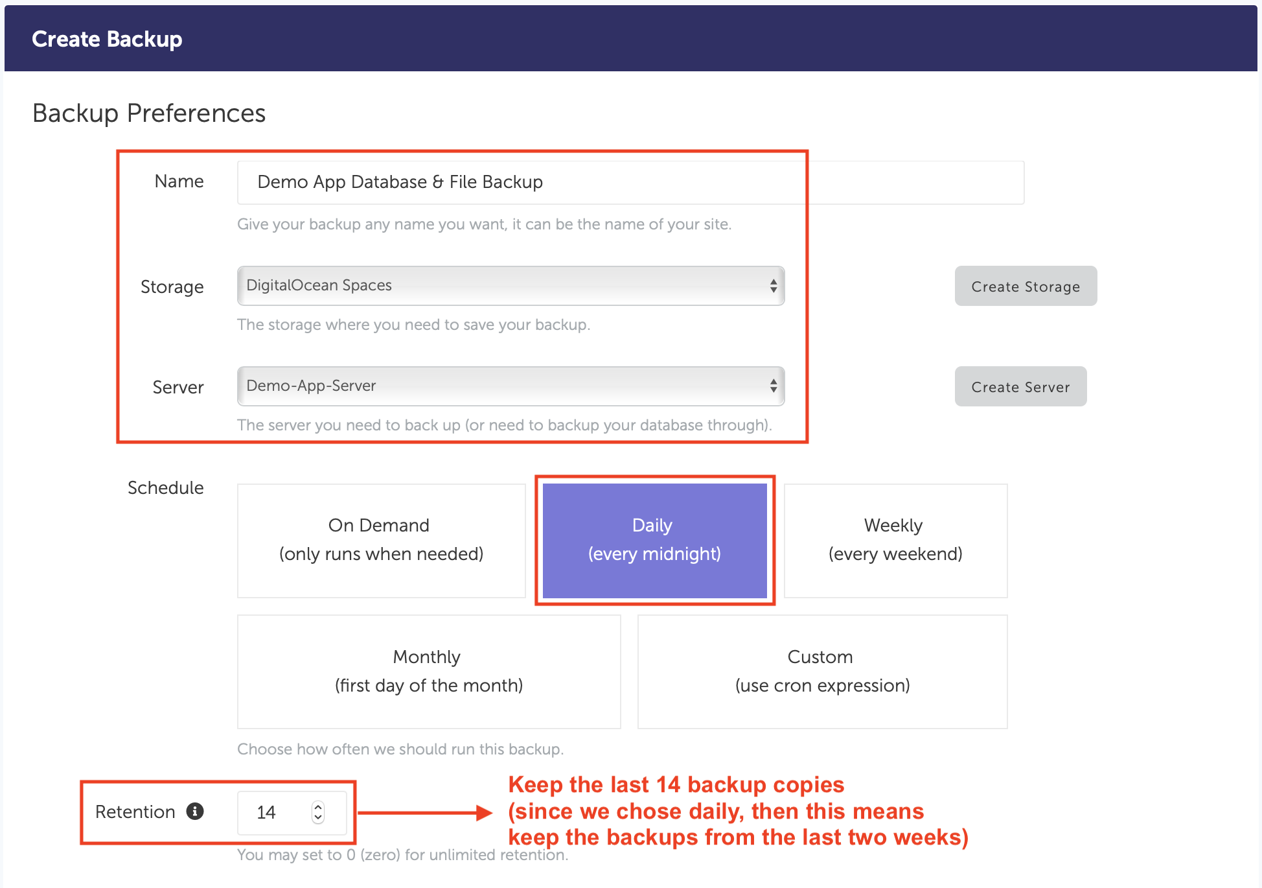This screenshot has width=1262, height=888.
Task: Click into the backup Name field
Action: point(630,182)
